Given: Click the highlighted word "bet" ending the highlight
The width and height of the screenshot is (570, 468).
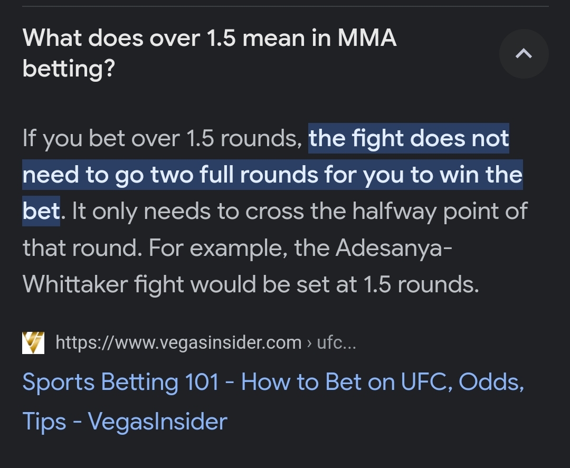Looking at the screenshot, I should click(41, 211).
